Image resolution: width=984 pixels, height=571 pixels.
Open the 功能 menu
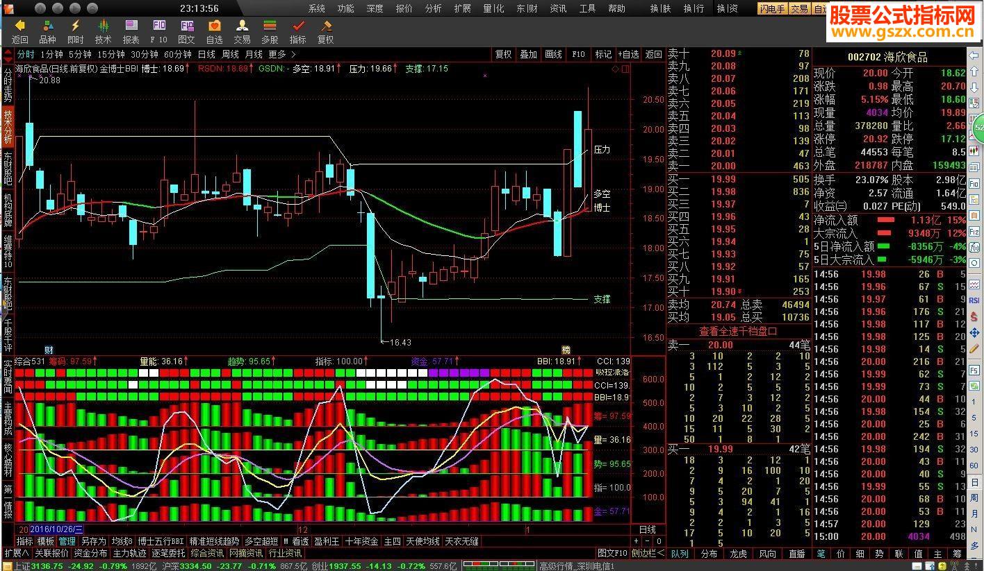click(345, 8)
